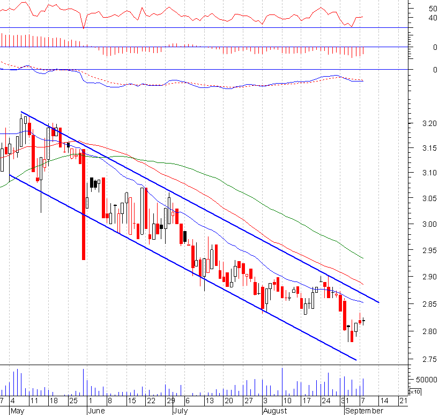Click the 2.90 price axis label
The image size is (439, 415).
(429, 277)
